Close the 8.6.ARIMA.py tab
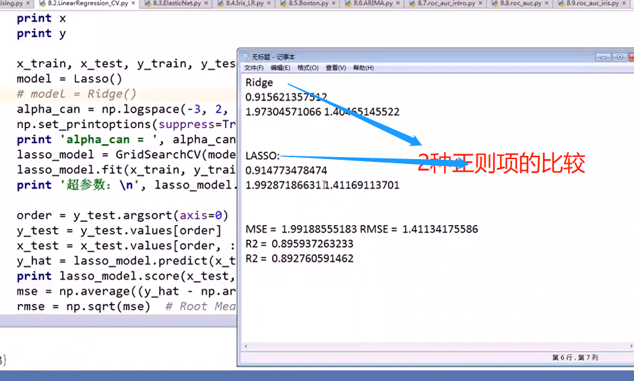This screenshot has height=381, width=634. click(398, 3)
